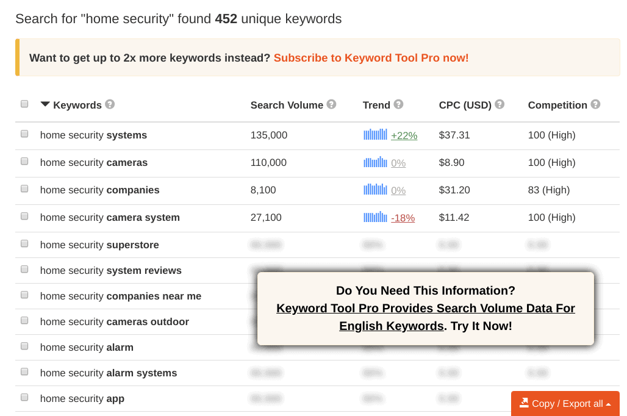Follow the Keyword Tool Pro Provides Search Volume link

click(x=426, y=317)
